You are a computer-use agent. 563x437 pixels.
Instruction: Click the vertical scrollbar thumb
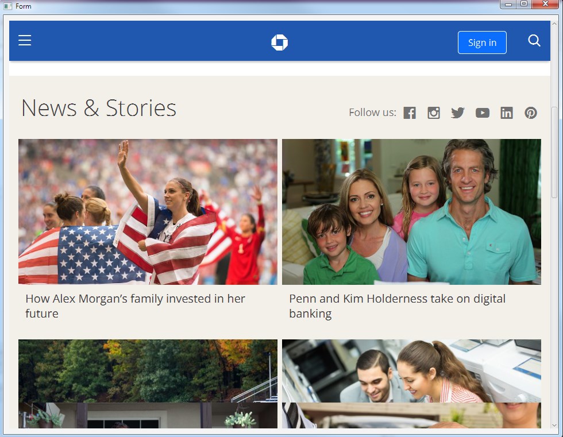554,152
